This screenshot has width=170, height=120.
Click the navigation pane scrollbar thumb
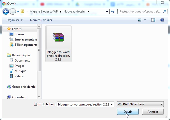coord(39,50)
